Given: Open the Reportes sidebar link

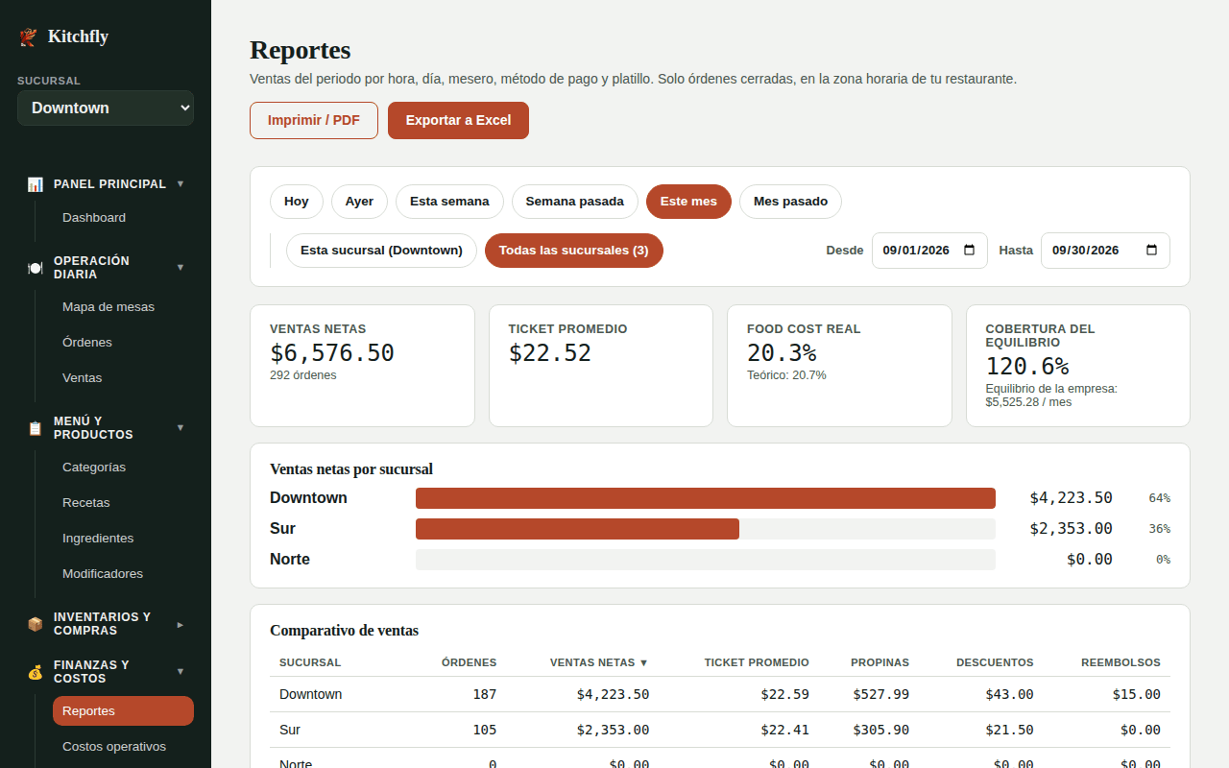Looking at the screenshot, I should tap(123, 711).
